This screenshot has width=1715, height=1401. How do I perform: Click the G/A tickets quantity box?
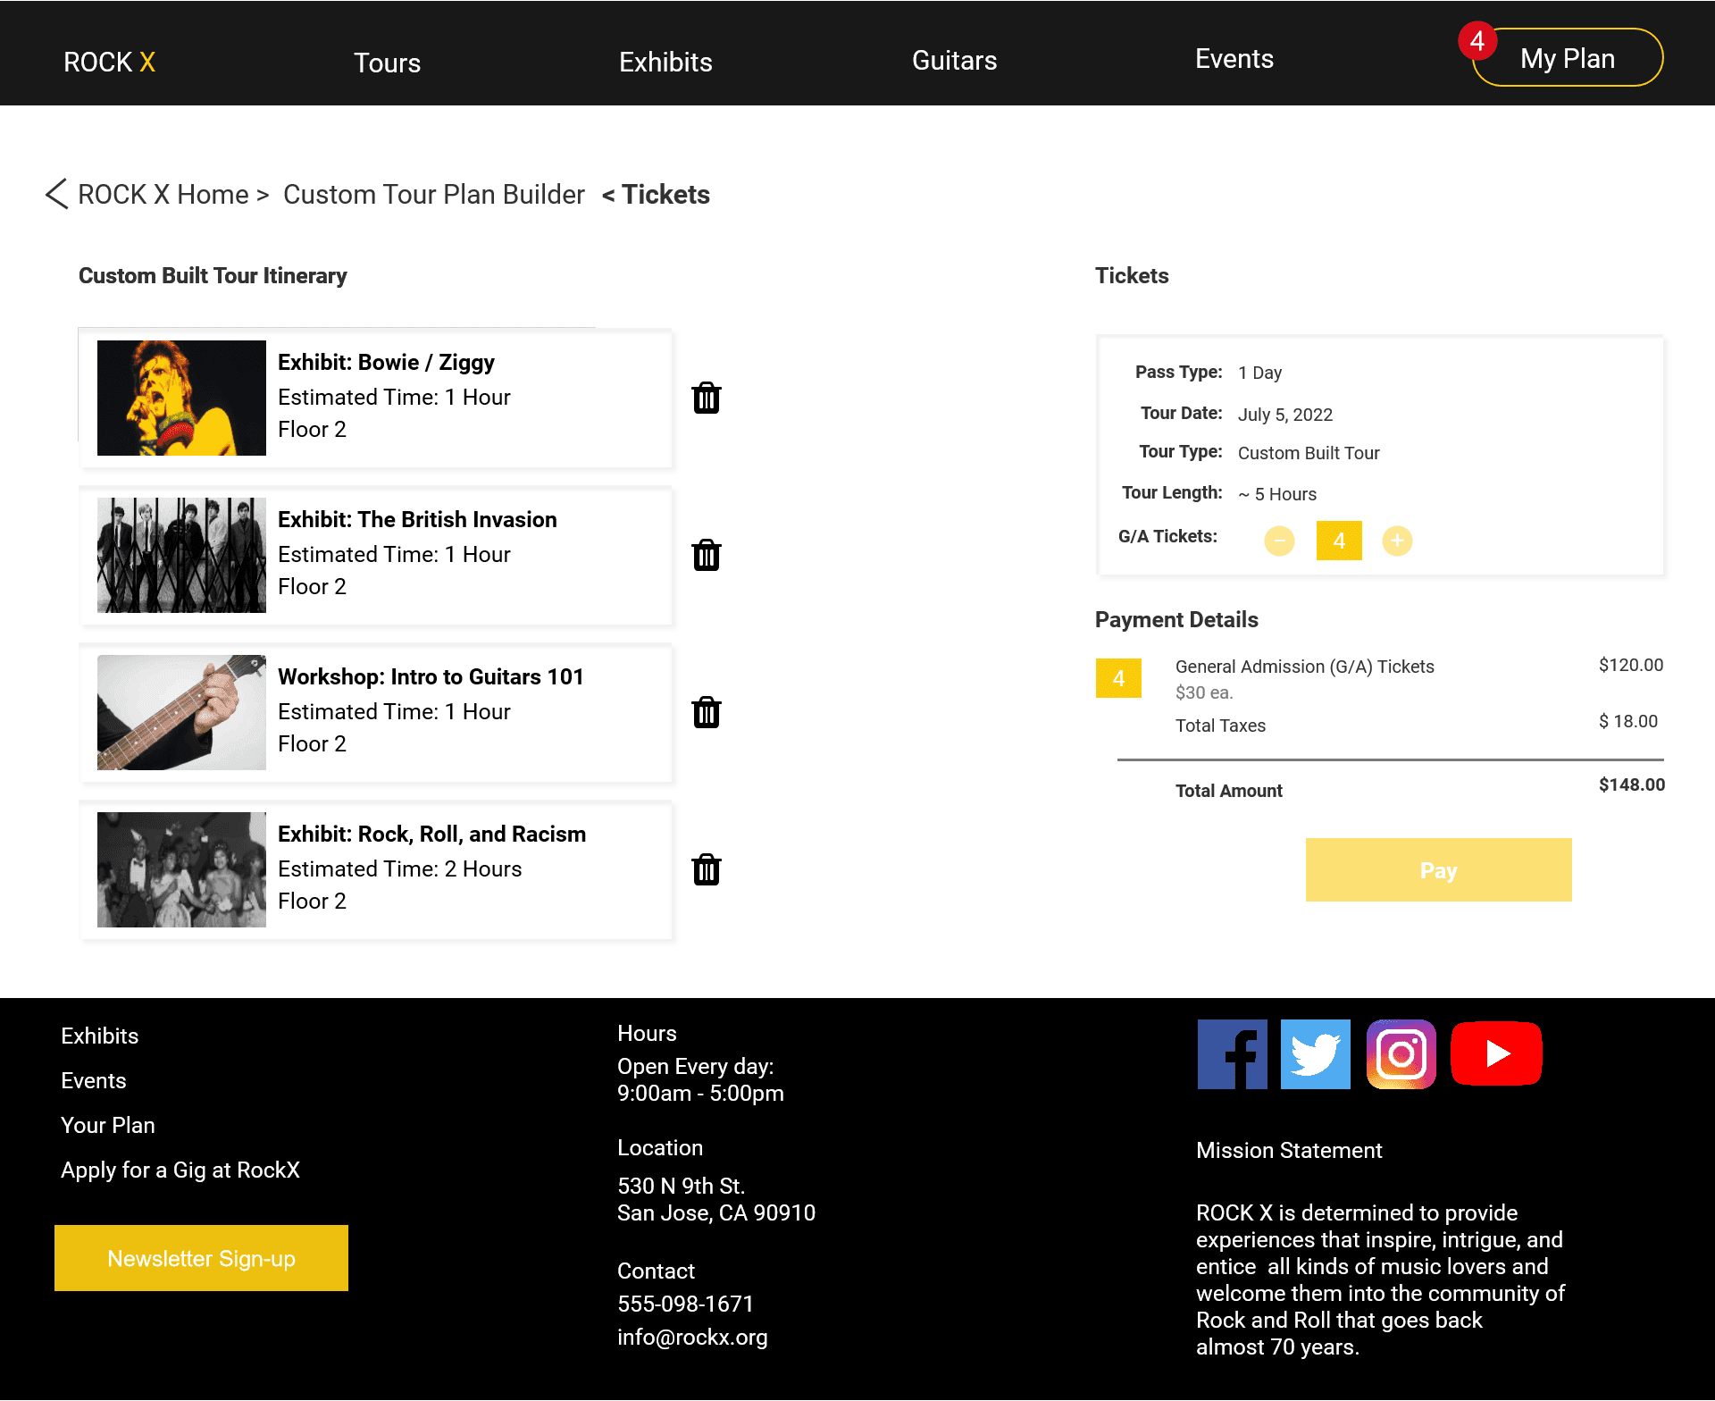[x=1338, y=541]
